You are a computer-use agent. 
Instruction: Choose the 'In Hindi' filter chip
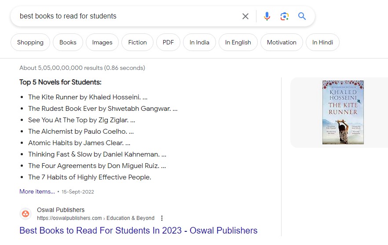pyautogui.click(x=322, y=42)
